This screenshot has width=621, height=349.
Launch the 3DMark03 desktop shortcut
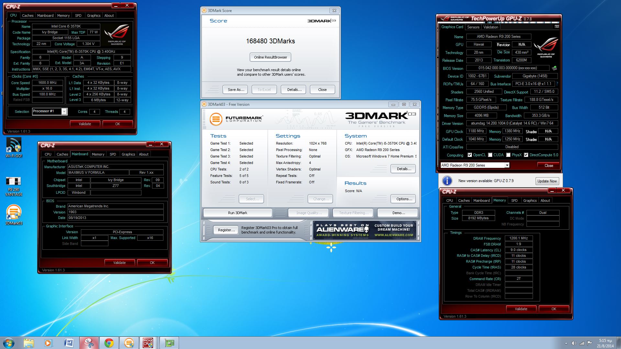coord(14,215)
